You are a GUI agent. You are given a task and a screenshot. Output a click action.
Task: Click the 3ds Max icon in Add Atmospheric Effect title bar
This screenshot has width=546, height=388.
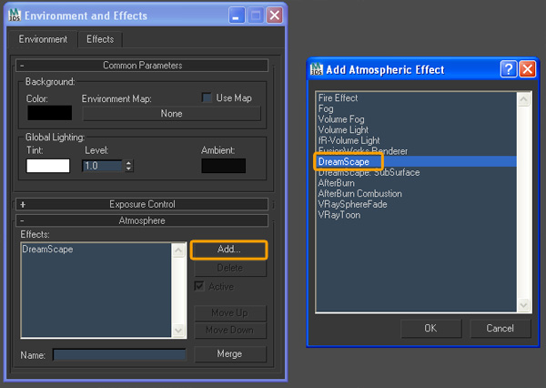tap(316, 69)
